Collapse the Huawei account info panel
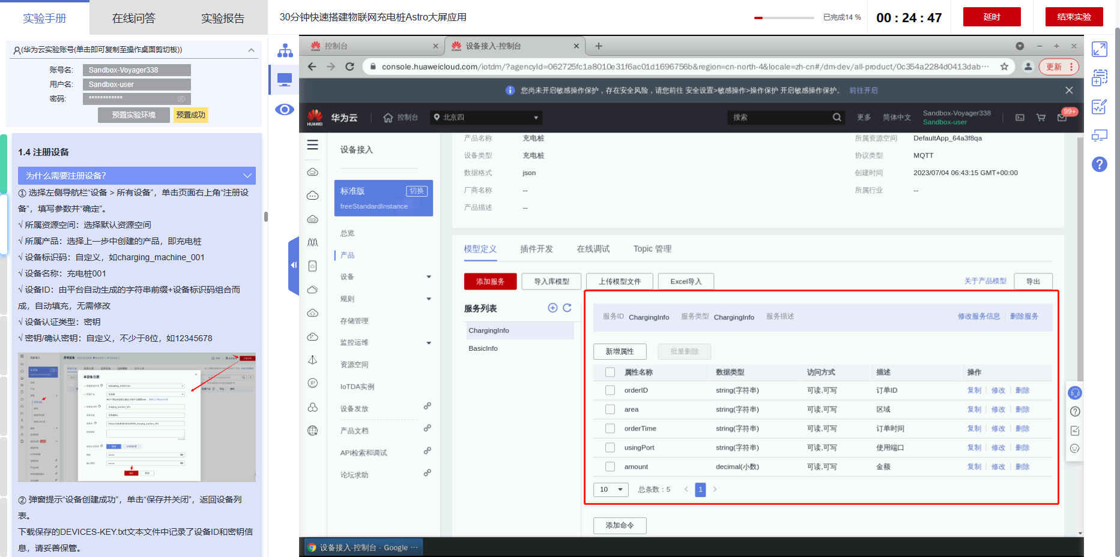Viewport: 1120px width, 557px height. [251, 50]
